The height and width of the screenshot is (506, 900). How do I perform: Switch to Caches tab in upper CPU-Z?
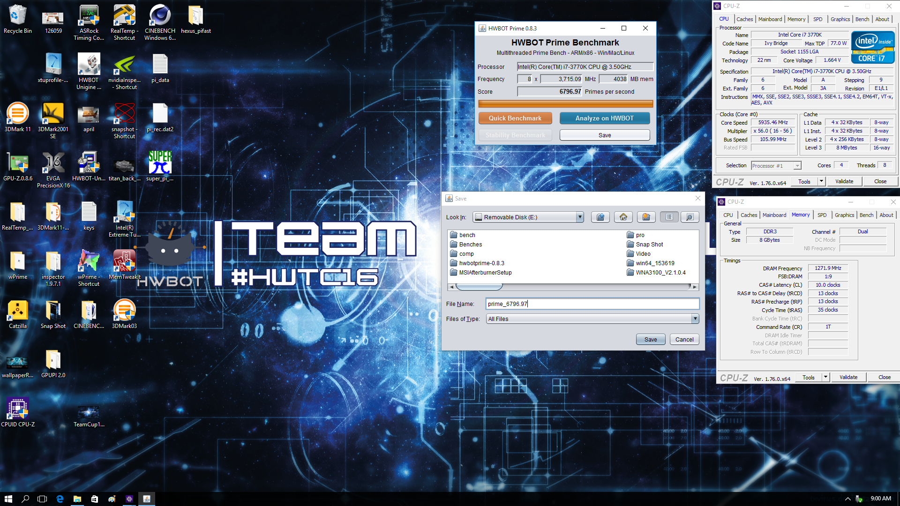744,19
